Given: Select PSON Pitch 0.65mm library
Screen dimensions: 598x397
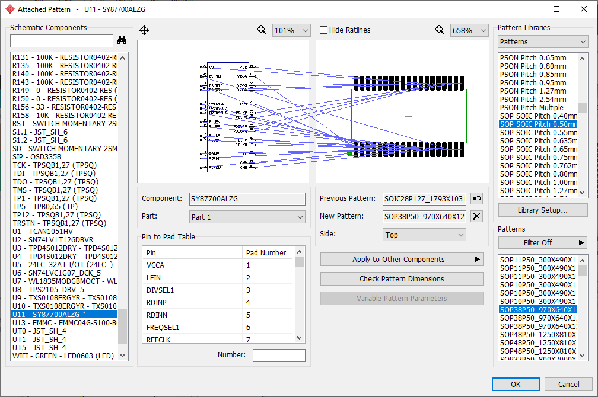Looking at the screenshot, I should pyautogui.click(x=538, y=58).
